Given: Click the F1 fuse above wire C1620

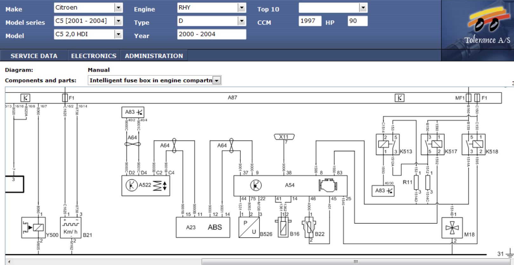Looking at the screenshot, I should 65,98.
